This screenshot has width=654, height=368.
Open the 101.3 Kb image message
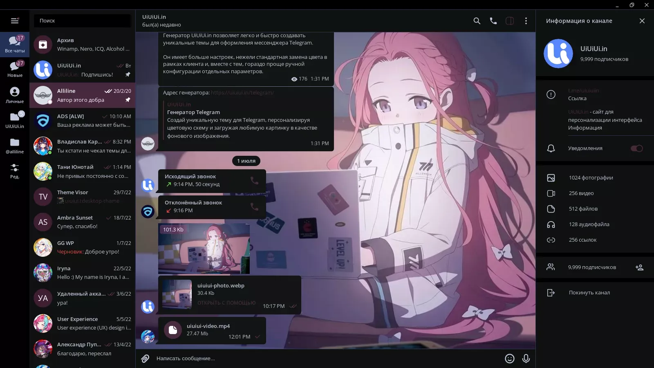coord(204,249)
